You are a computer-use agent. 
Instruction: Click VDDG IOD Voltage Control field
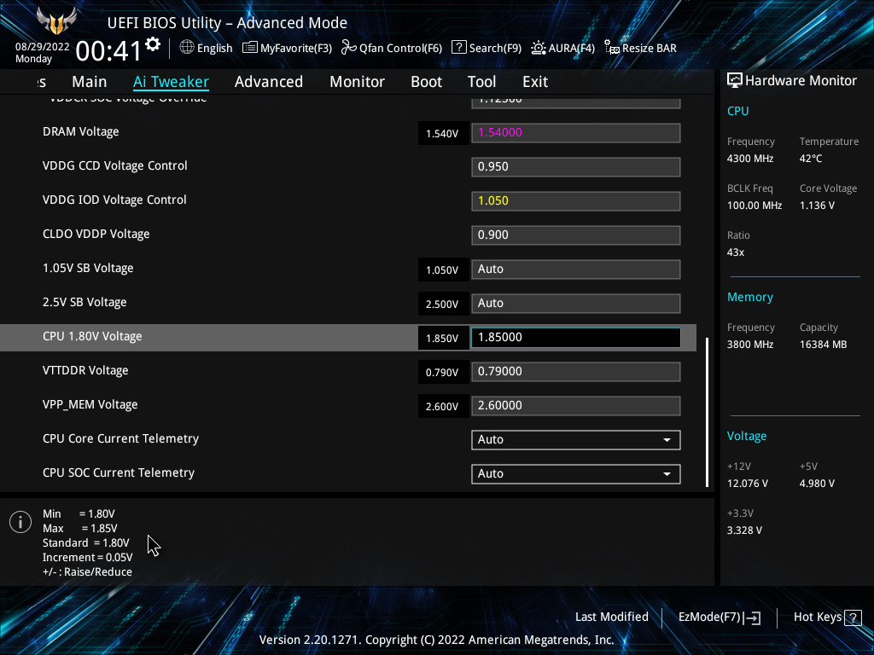pos(576,201)
